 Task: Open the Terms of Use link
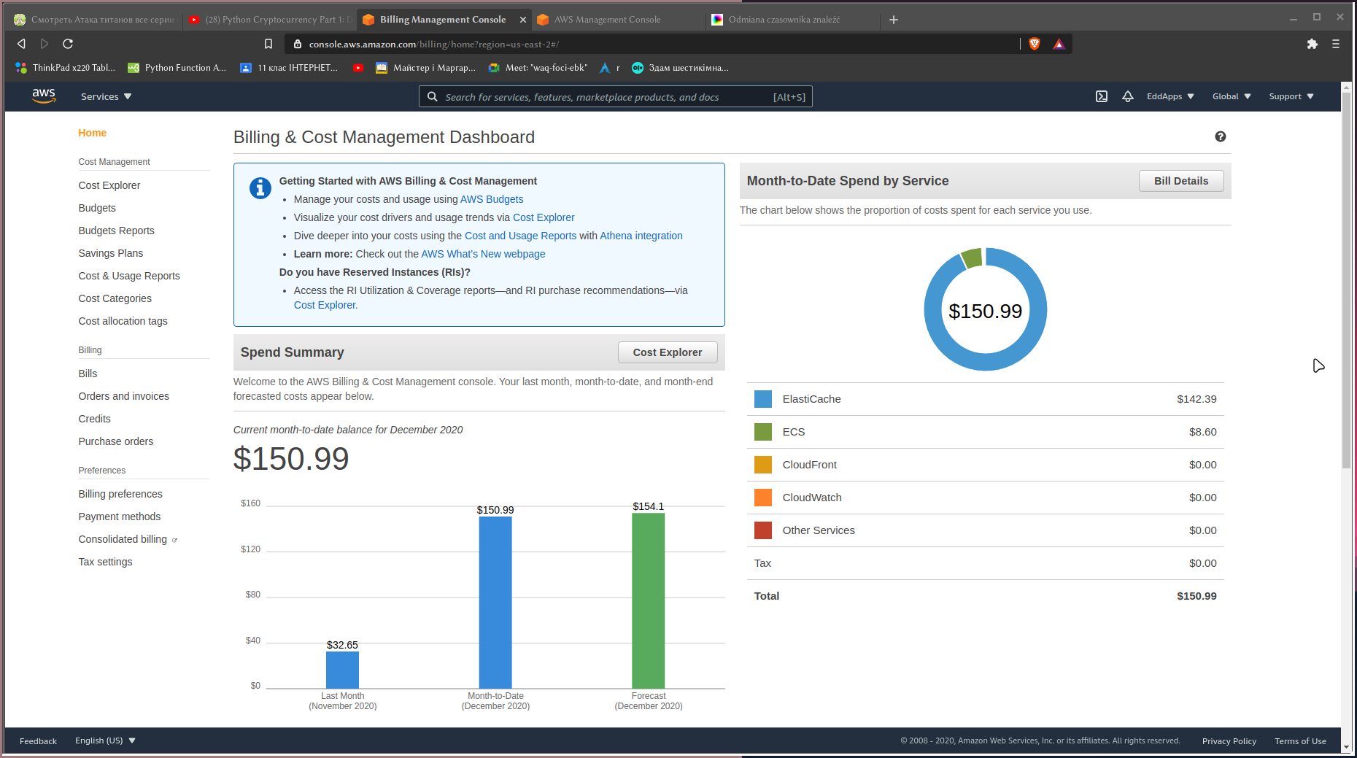click(1301, 741)
